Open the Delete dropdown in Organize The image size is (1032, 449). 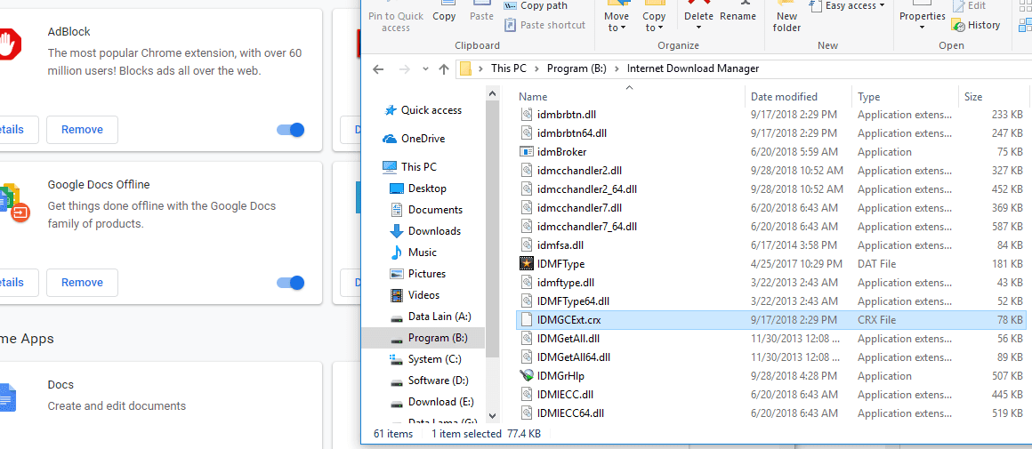coord(698,27)
